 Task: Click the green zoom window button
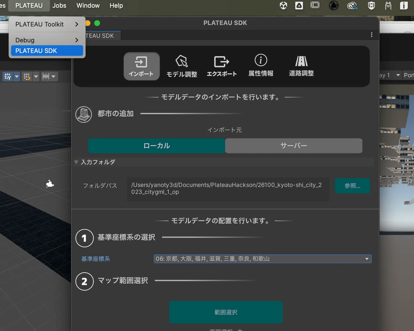coord(97,23)
